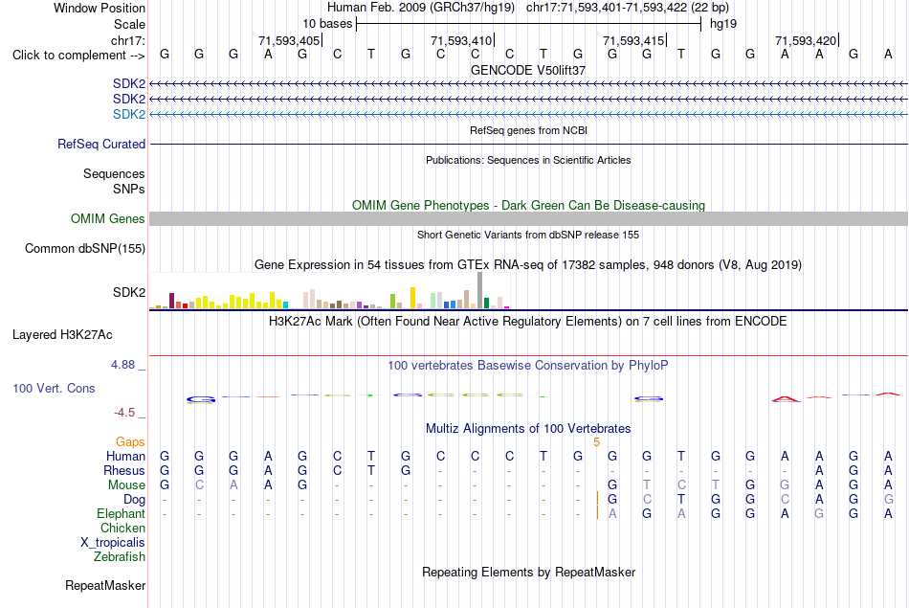The width and height of the screenshot is (909, 608).
Task: Click the 71,593,420 coordinate marker
Action: [x=806, y=40]
